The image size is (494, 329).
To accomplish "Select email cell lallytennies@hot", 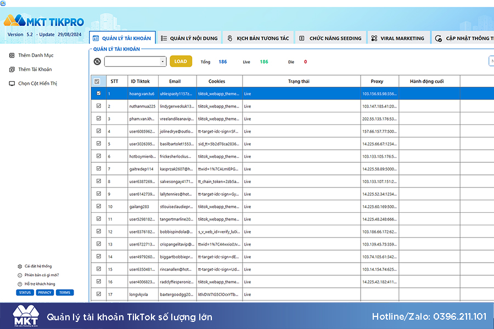I will 177,194.
